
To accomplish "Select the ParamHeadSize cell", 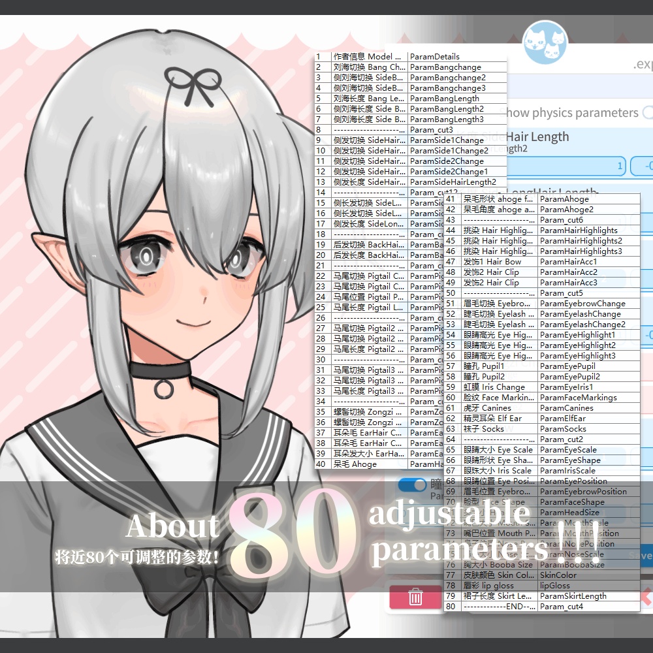I will 589,512.
